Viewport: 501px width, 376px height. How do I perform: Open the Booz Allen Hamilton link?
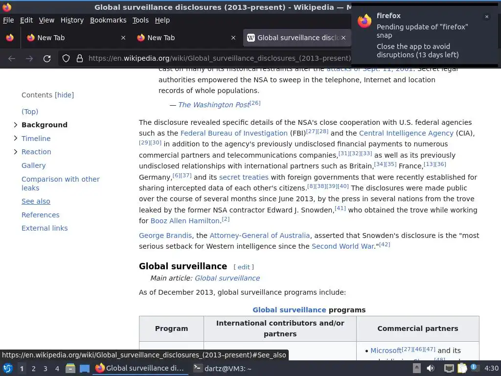coord(185,221)
